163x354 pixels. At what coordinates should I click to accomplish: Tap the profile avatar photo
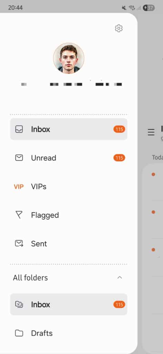pos(69,58)
